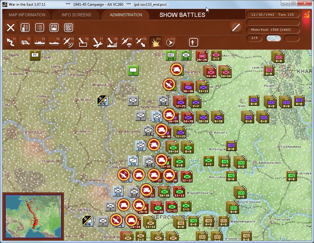Screen dimensions: 314x243
Task: Select the rail repair unit near Aleksandriya
Action: [x=88, y=221]
